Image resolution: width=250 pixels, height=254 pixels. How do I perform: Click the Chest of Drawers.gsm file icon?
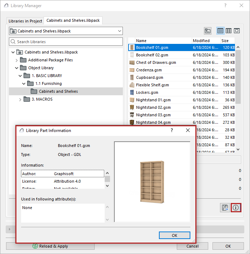click(x=132, y=62)
